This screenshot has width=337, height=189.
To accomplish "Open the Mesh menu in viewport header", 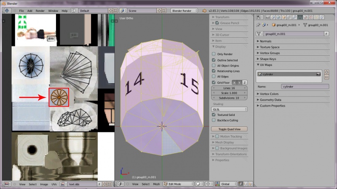I will [156, 184].
